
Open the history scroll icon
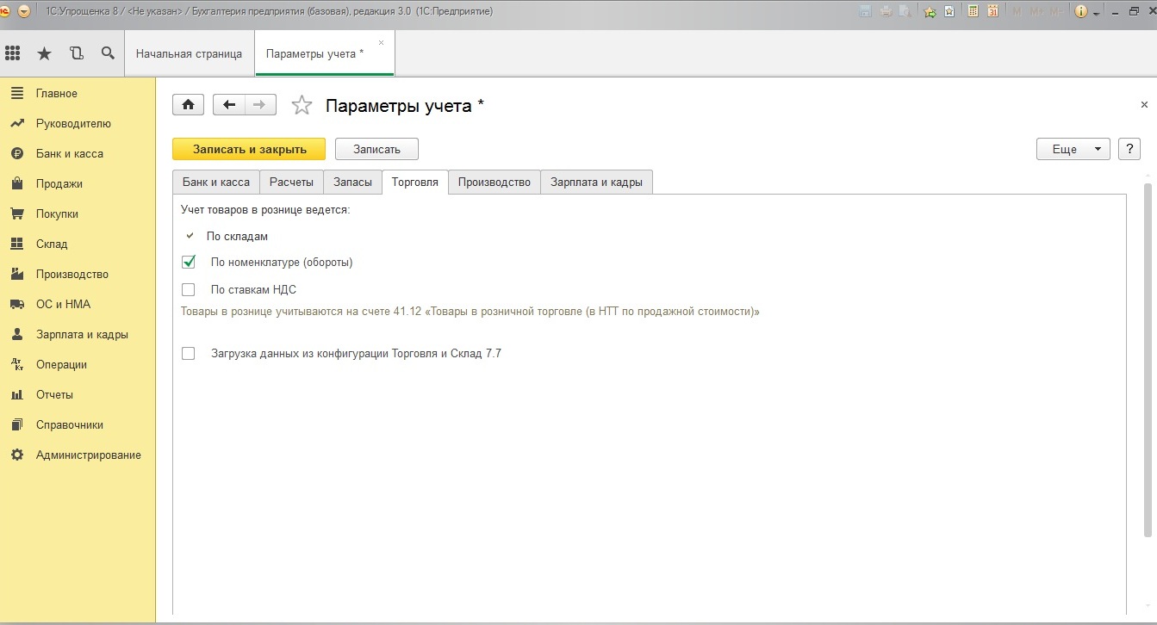click(77, 53)
